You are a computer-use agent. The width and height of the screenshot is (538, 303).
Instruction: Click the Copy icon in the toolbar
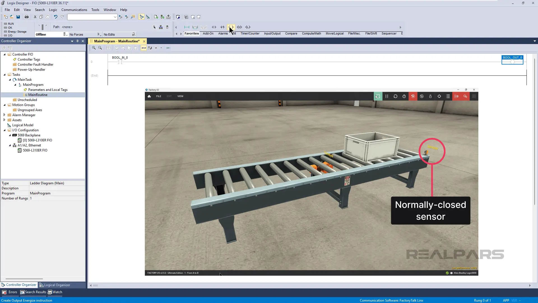(41, 17)
